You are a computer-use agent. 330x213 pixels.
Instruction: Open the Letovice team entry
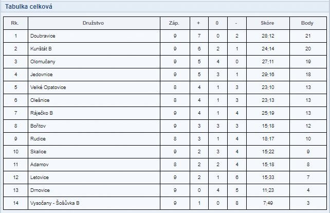[x=40, y=177]
